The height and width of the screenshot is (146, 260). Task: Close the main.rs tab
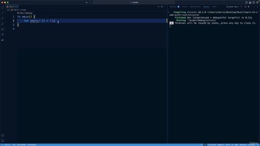pyautogui.click(x=17, y=7)
